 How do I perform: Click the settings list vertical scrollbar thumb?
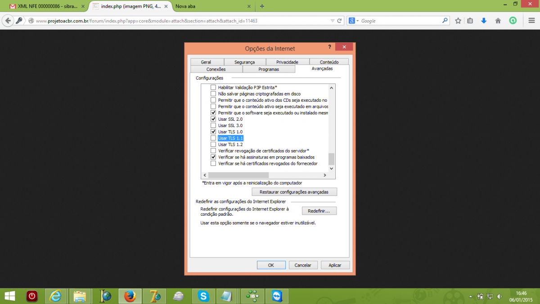[332, 159]
